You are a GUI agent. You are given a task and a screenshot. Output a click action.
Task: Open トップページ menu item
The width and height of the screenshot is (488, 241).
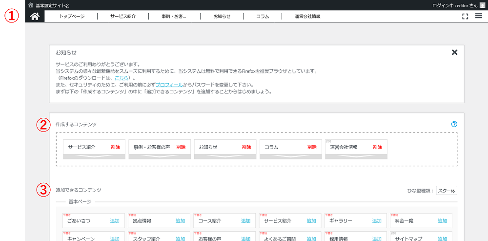[x=72, y=16]
